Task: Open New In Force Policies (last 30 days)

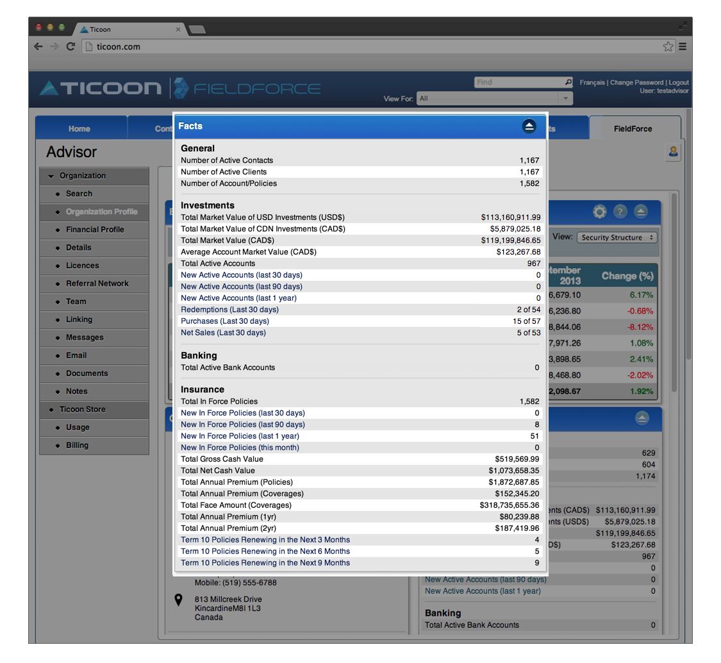Action: [243, 413]
